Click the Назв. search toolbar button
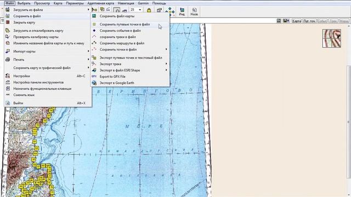351x197 pixels. point(194,11)
